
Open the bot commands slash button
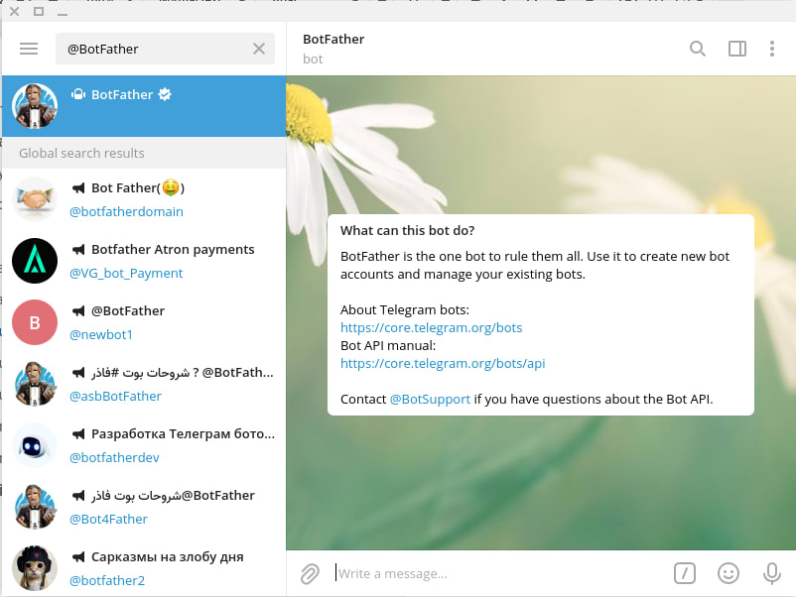pos(684,573)
